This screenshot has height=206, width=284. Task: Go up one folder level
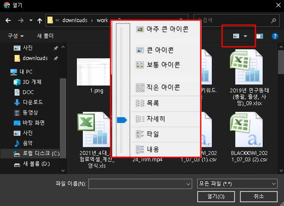point(40,20)
